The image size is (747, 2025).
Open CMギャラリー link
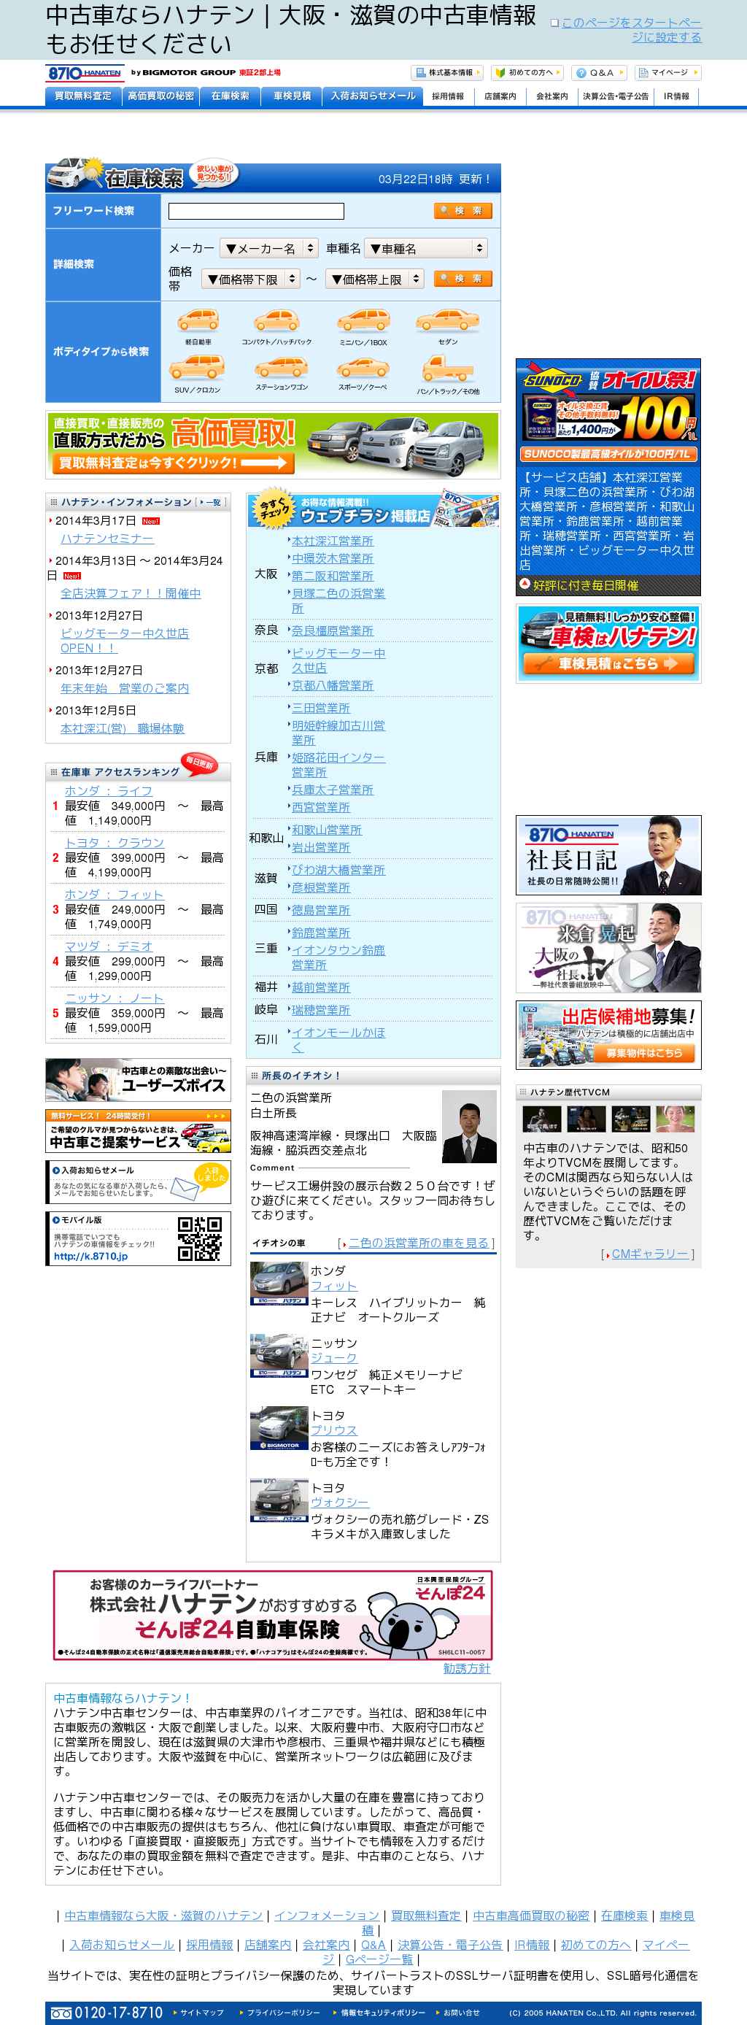click(x=649, y=1254)
